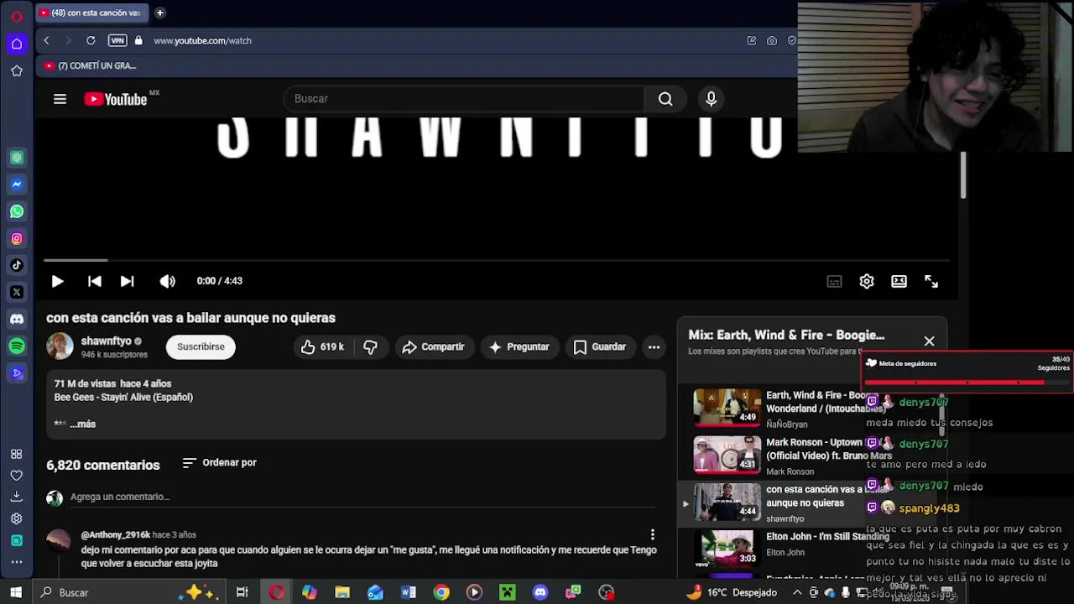Save the video with Guardar
Image resolution: width=1074 pixels, height=604 pixels.
point(600,346)
